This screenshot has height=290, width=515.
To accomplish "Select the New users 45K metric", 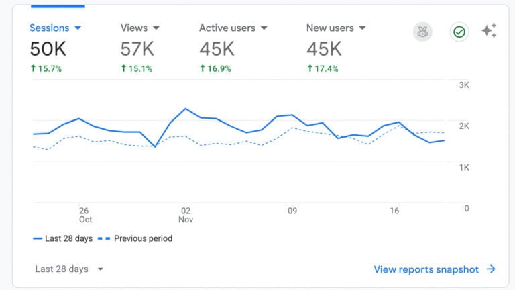I will point(324,48).
